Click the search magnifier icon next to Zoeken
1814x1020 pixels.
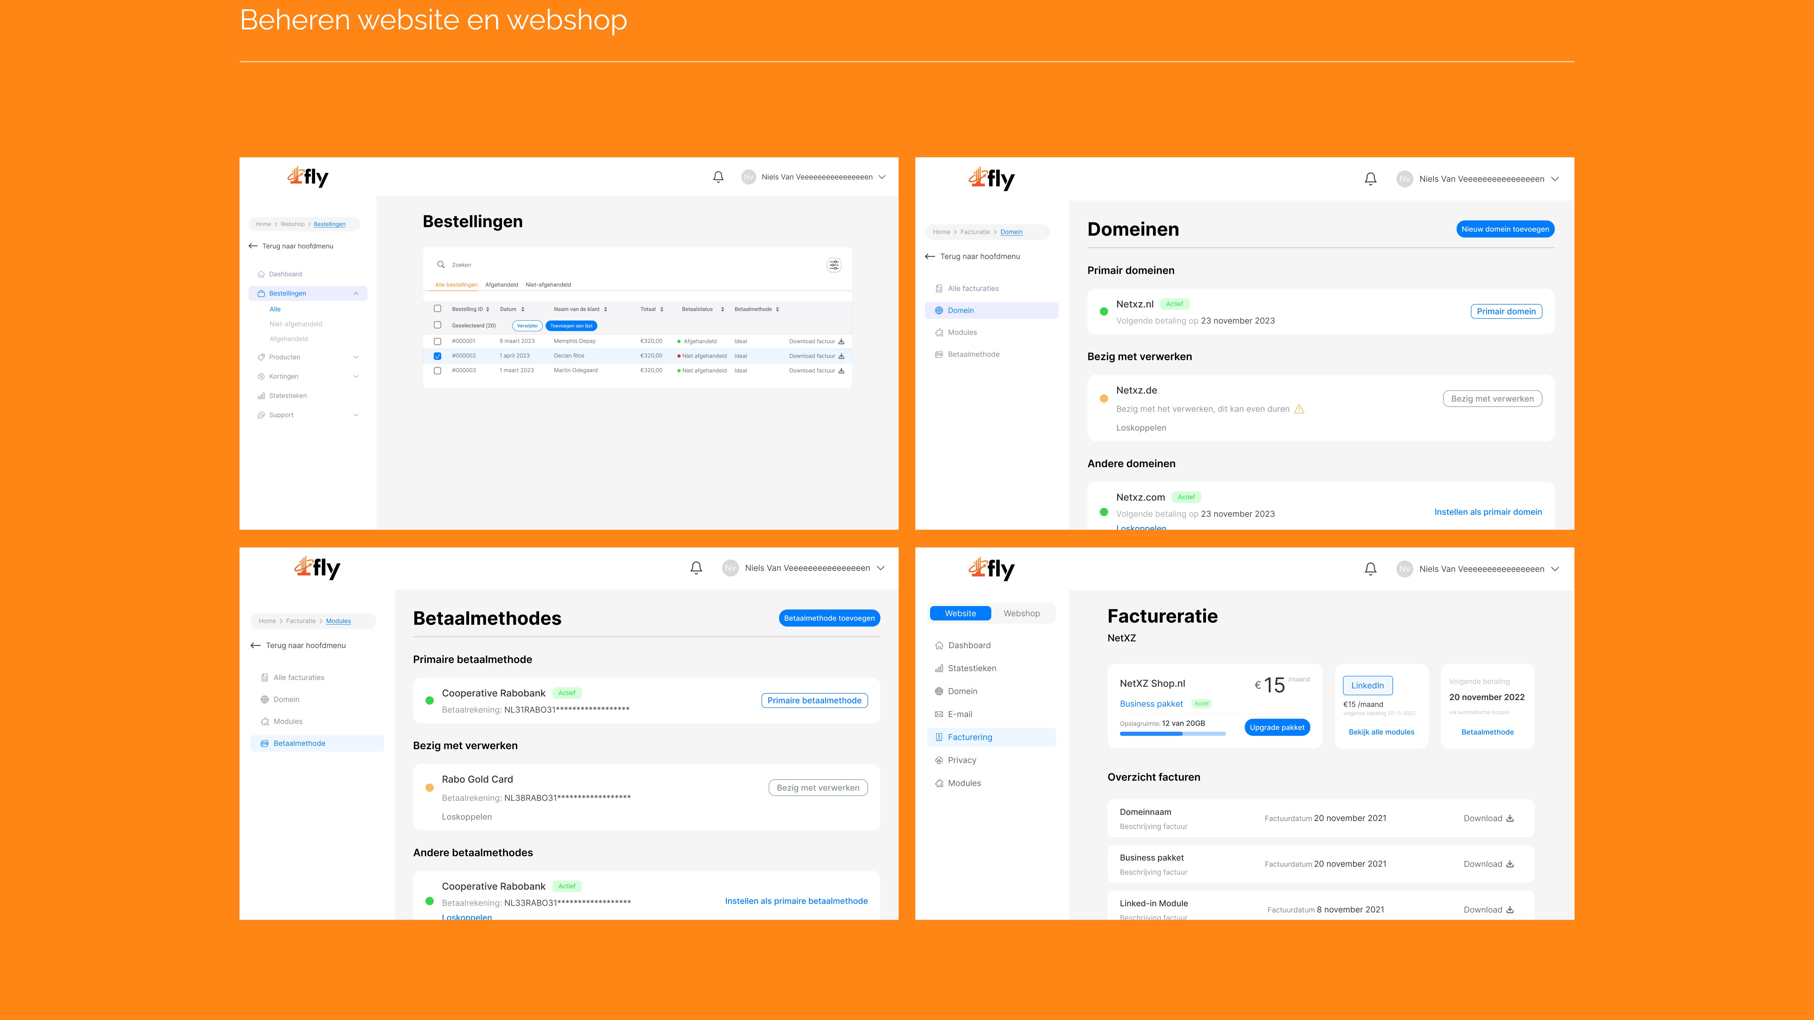(x=441, y=265)
